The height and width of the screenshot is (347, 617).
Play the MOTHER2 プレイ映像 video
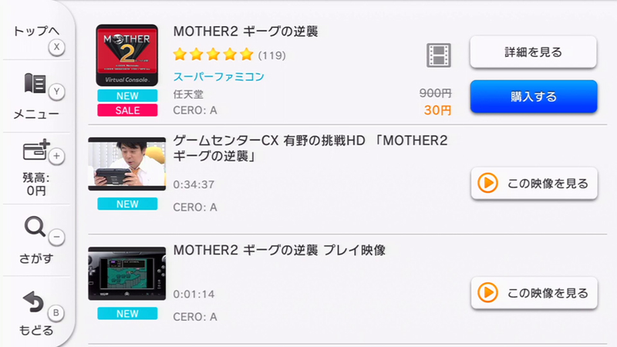coord(534,293)
